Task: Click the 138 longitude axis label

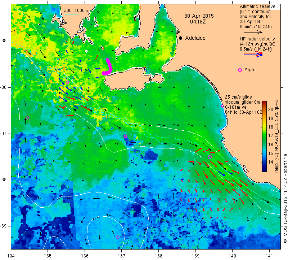Action: pos(158,256)
